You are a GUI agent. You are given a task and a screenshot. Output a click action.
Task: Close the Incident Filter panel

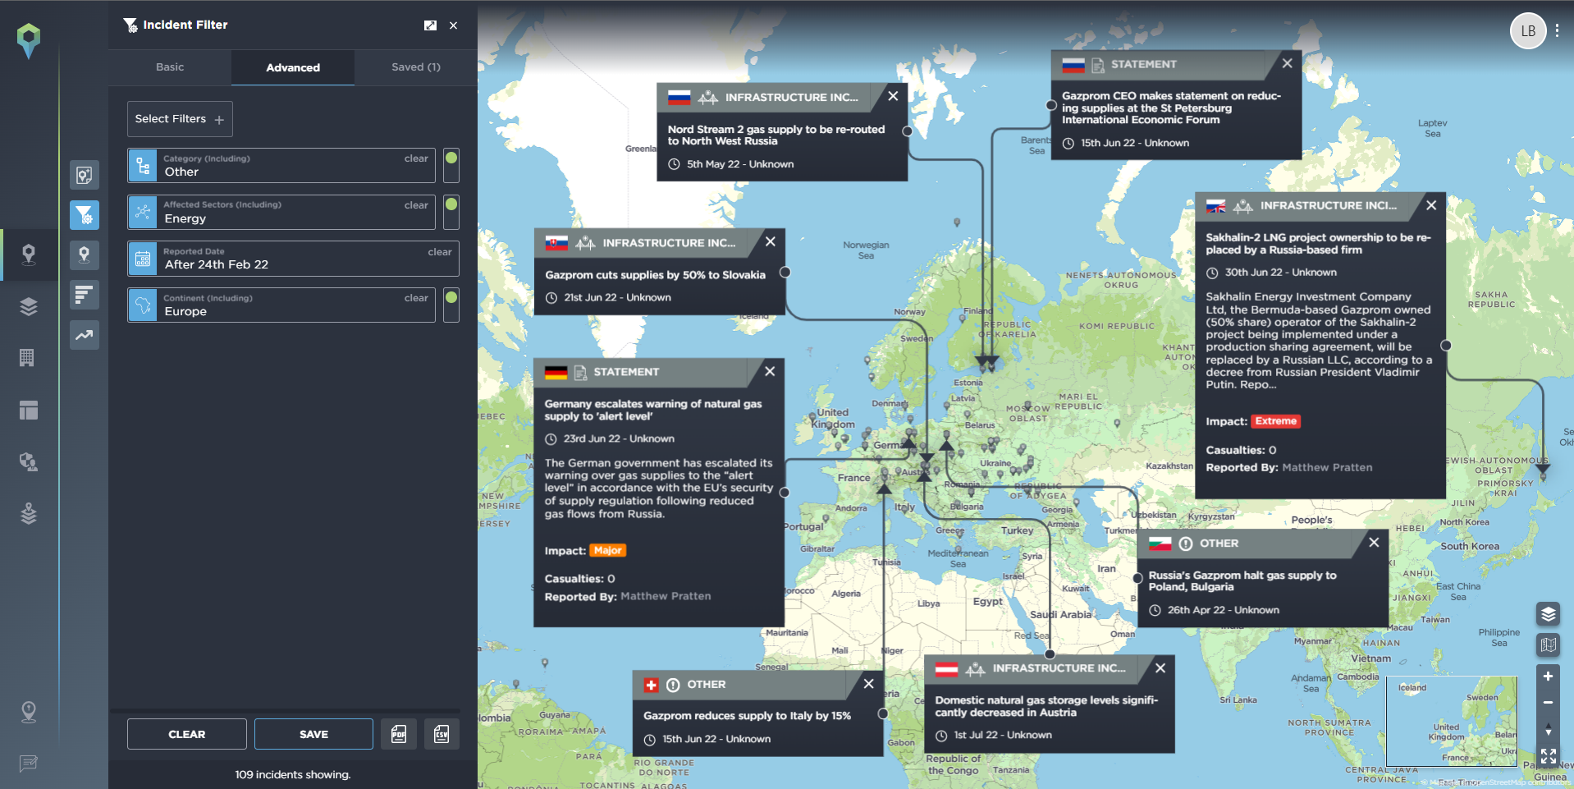click(x=453, y=25)
